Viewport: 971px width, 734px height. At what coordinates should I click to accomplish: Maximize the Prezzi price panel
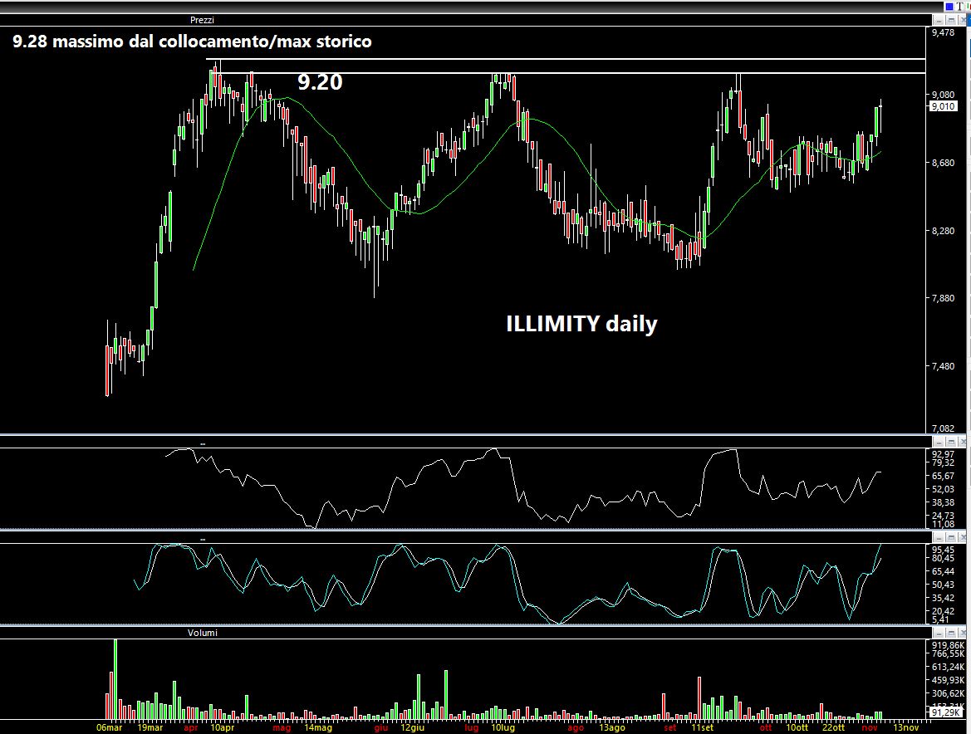click(951, 20)
